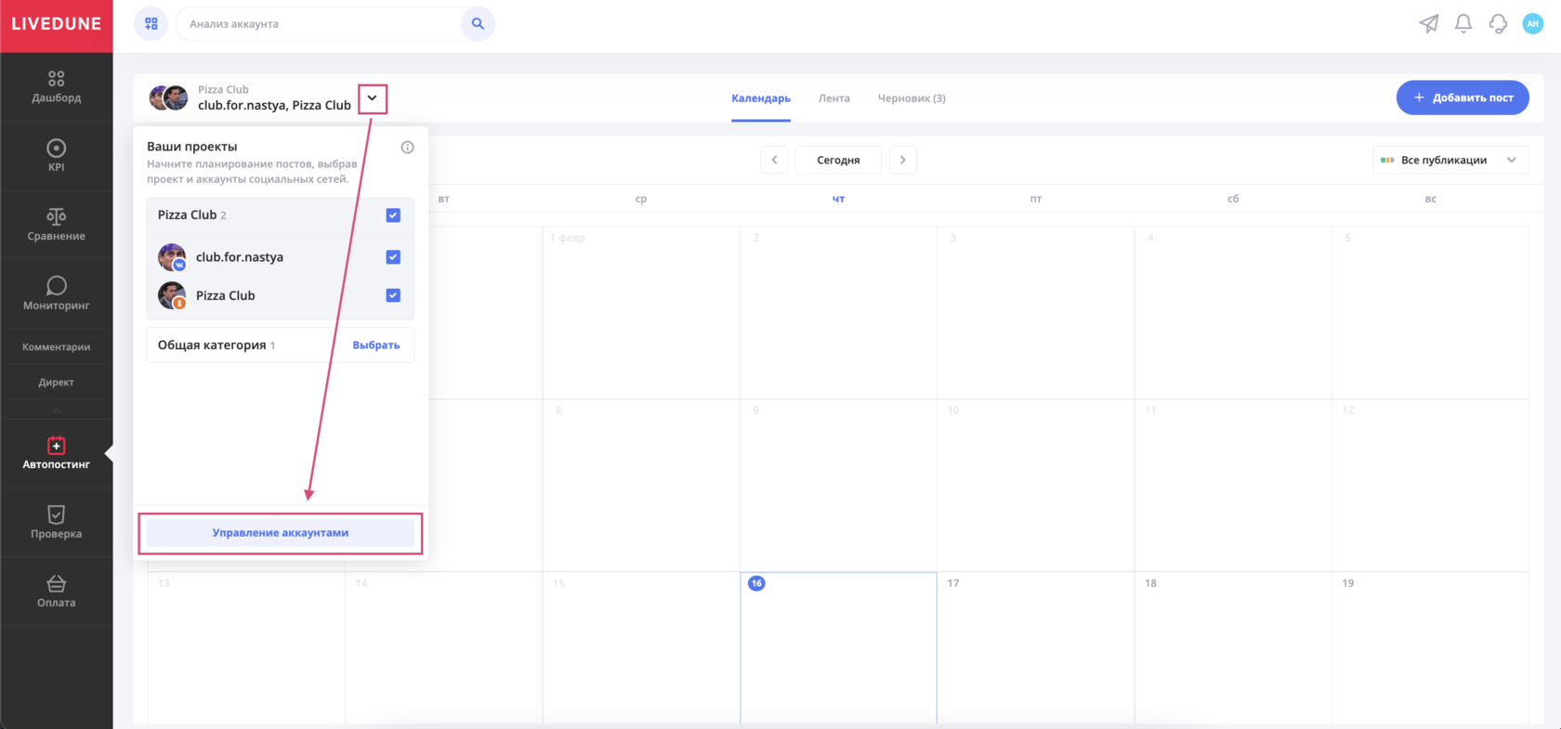
Task: Open the Все публикации filter dropdown
Action: (1449, 160)
